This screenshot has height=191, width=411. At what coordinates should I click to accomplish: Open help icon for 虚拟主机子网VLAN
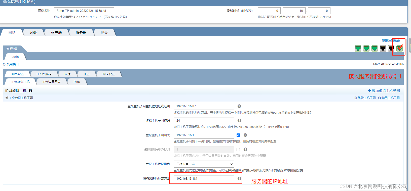click(245, 150)
